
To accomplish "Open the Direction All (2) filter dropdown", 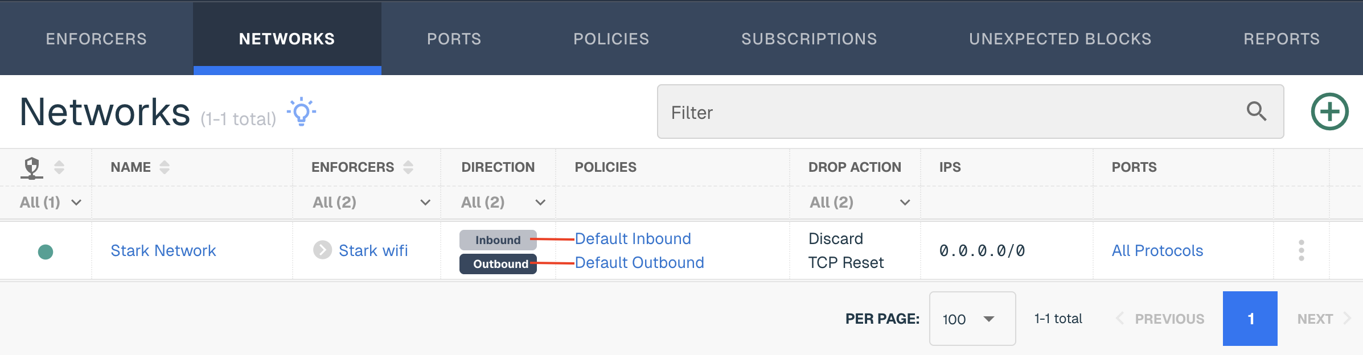I will (x=503, y=203).
